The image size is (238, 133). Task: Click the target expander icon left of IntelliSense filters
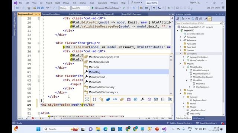[x=87, y=99]
